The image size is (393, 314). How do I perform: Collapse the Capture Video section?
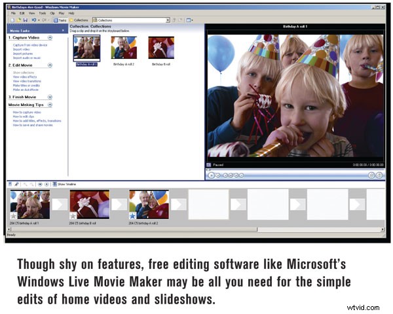(x=50, y=37)
